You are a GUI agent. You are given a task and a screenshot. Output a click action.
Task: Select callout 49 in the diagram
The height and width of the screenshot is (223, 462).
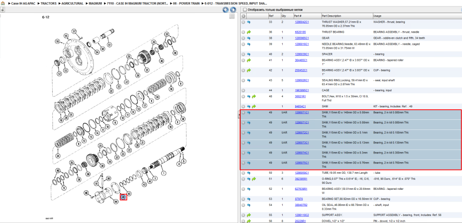point(123,197)
